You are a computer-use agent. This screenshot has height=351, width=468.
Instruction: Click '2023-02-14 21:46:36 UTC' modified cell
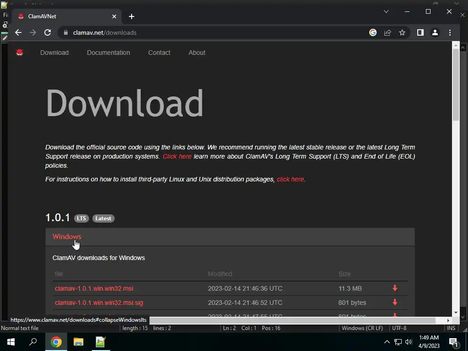pos(245,288)
